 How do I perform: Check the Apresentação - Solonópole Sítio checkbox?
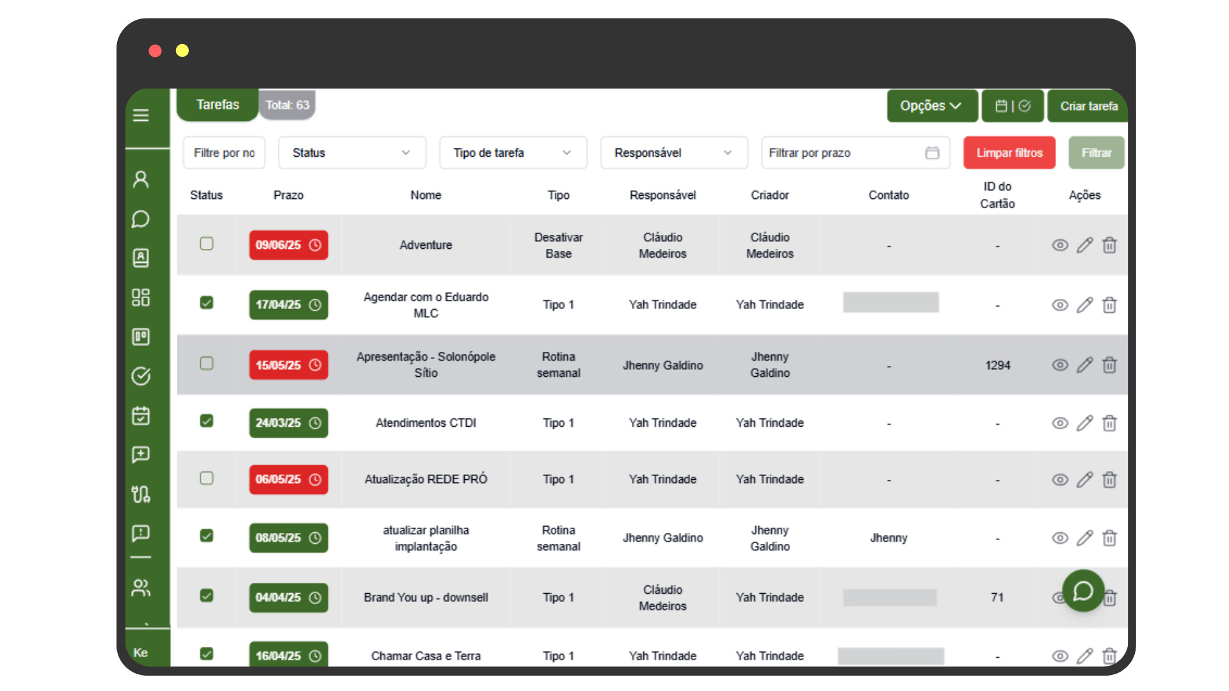click(x=206, y=363)
